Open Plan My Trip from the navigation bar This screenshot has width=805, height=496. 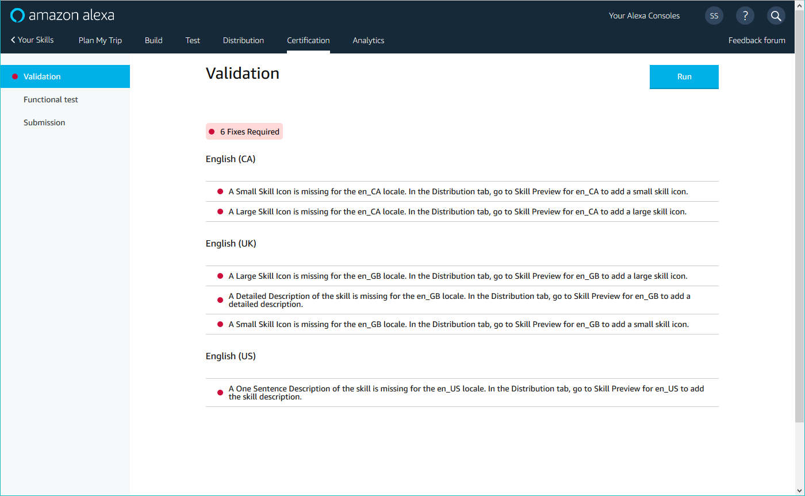(100, 40)
